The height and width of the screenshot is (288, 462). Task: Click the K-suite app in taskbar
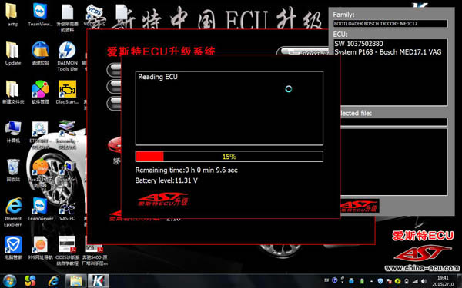pos(98,281)
